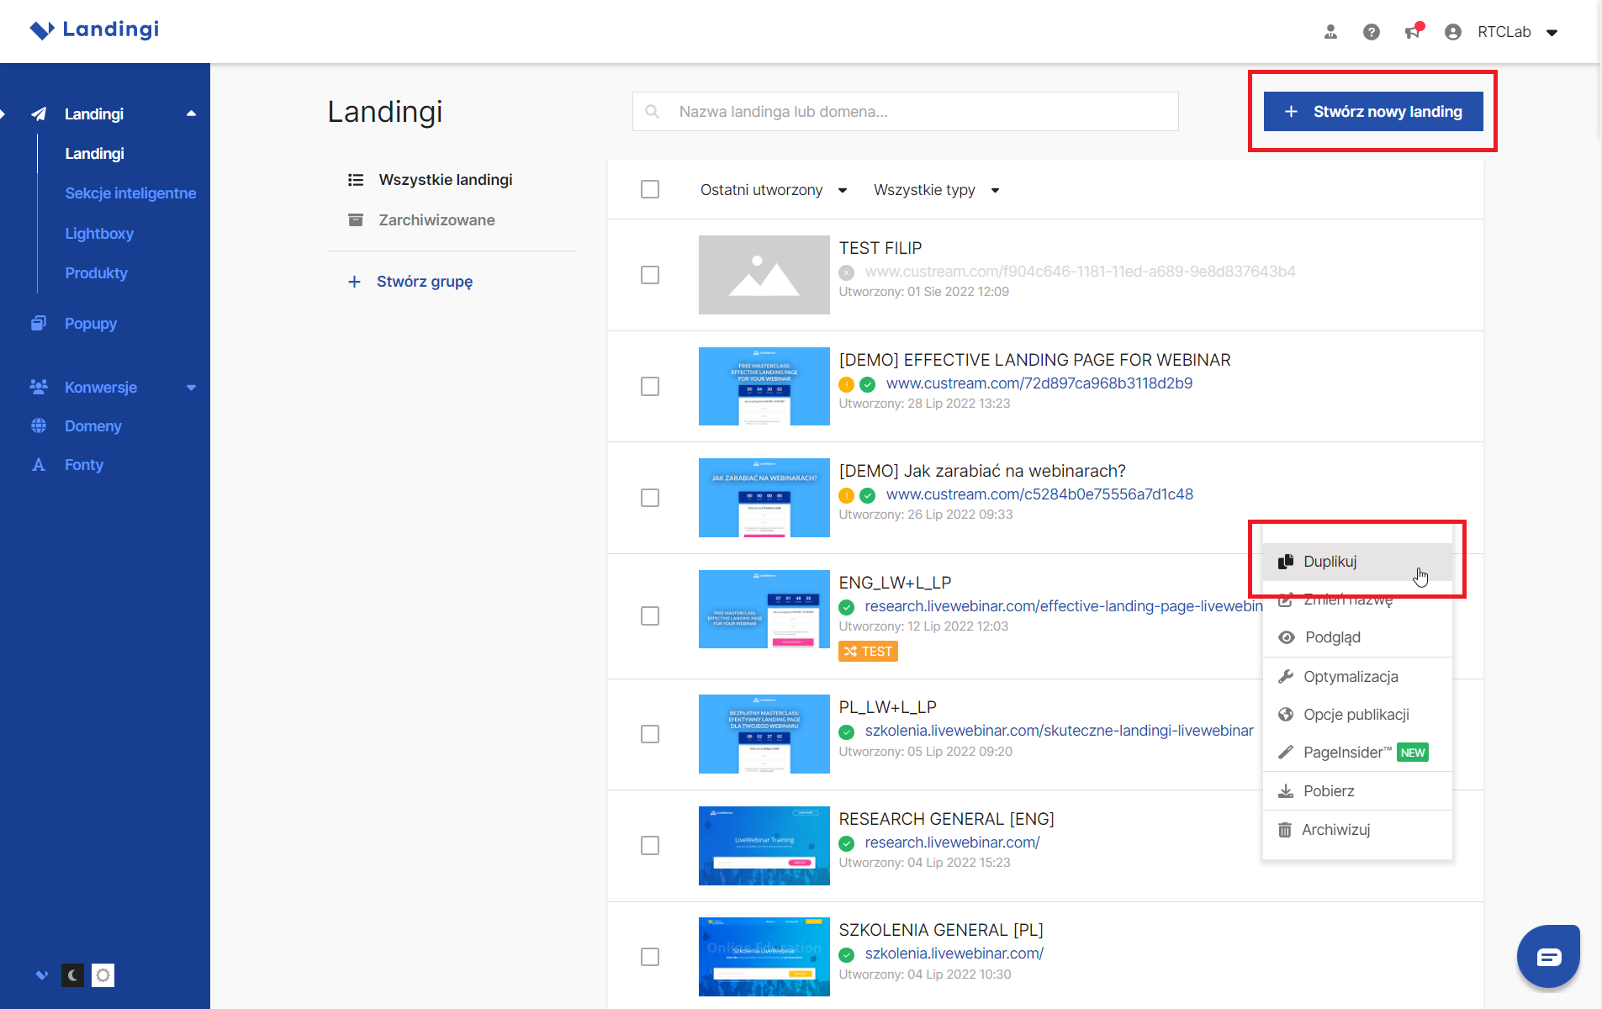Tick the select-all landings checkbox
The image size is (1602, 1009).
pyautogui.click(x=650, y=189)
